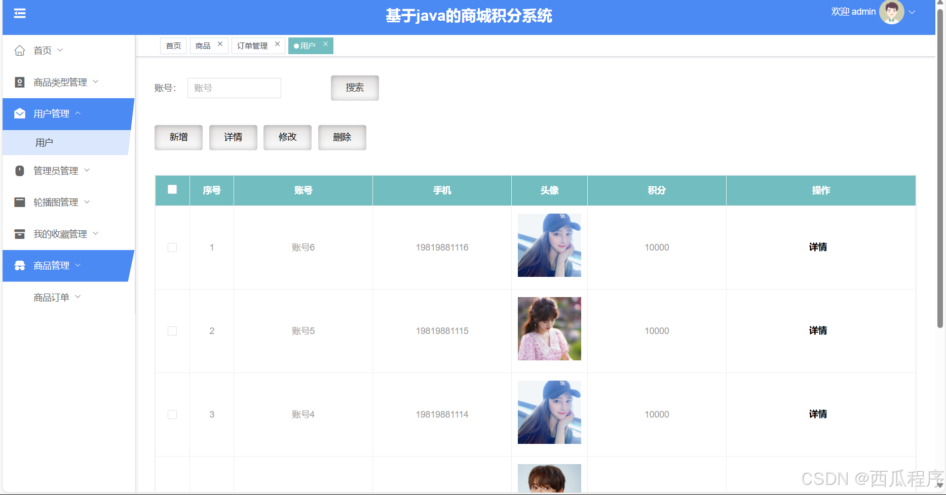
Task: Expand the 轮播图管理 menu
Action: [x=87, y=202]
